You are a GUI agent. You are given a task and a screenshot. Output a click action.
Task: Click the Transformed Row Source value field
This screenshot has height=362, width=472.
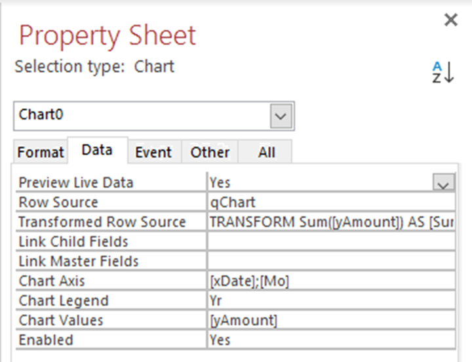point(331,222)
